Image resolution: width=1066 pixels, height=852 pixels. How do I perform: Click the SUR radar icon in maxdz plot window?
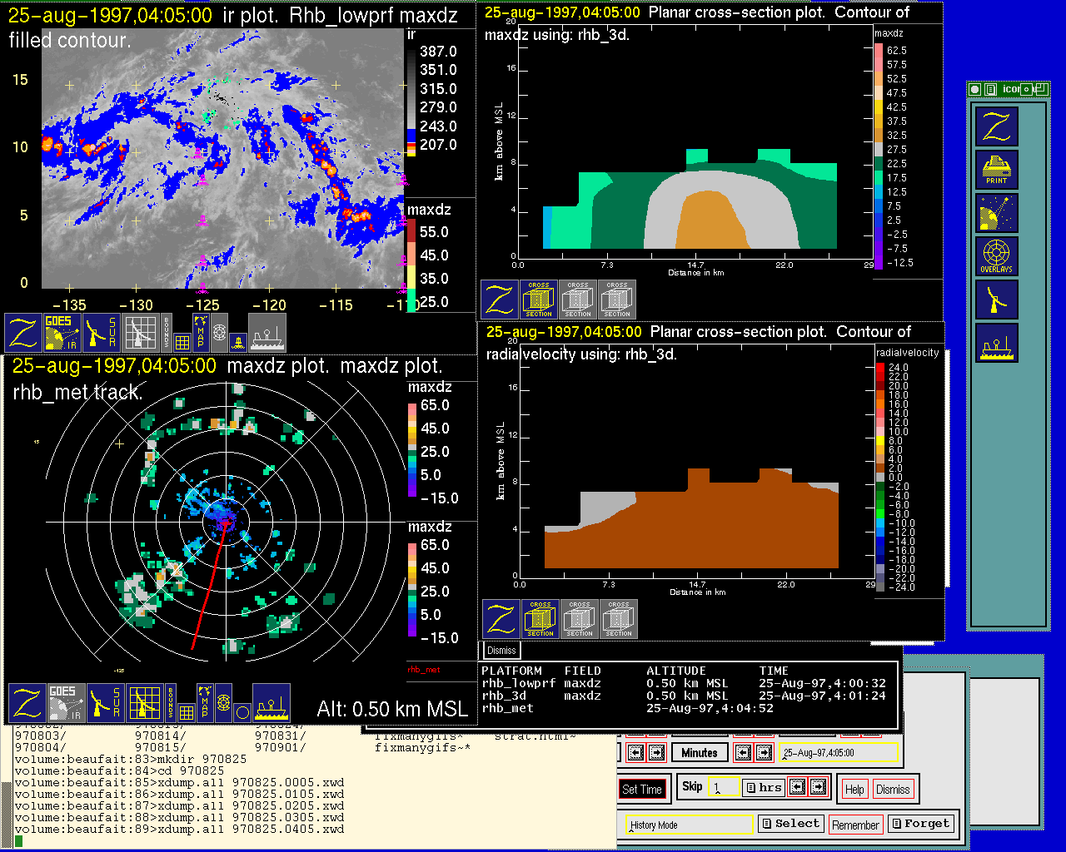105,703
